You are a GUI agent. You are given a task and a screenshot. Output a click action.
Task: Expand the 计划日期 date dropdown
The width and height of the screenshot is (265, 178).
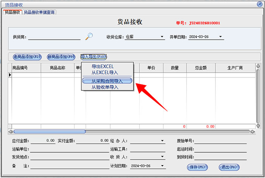pyautogui.click(x=162, y=166)
